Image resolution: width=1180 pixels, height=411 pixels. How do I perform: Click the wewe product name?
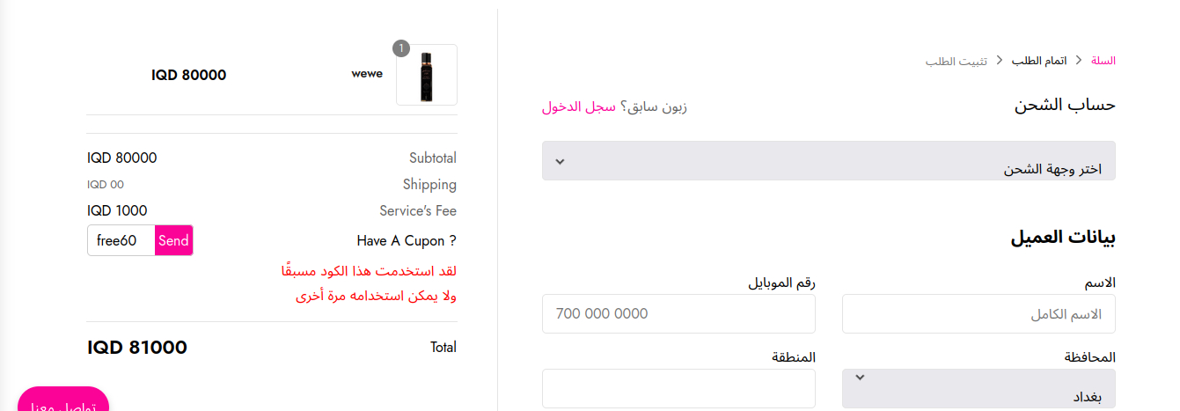tap(367, 74)
